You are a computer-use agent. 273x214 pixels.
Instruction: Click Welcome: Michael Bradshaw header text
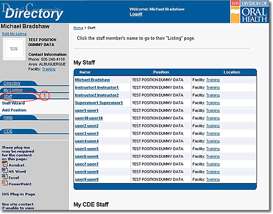click(157, 9)
